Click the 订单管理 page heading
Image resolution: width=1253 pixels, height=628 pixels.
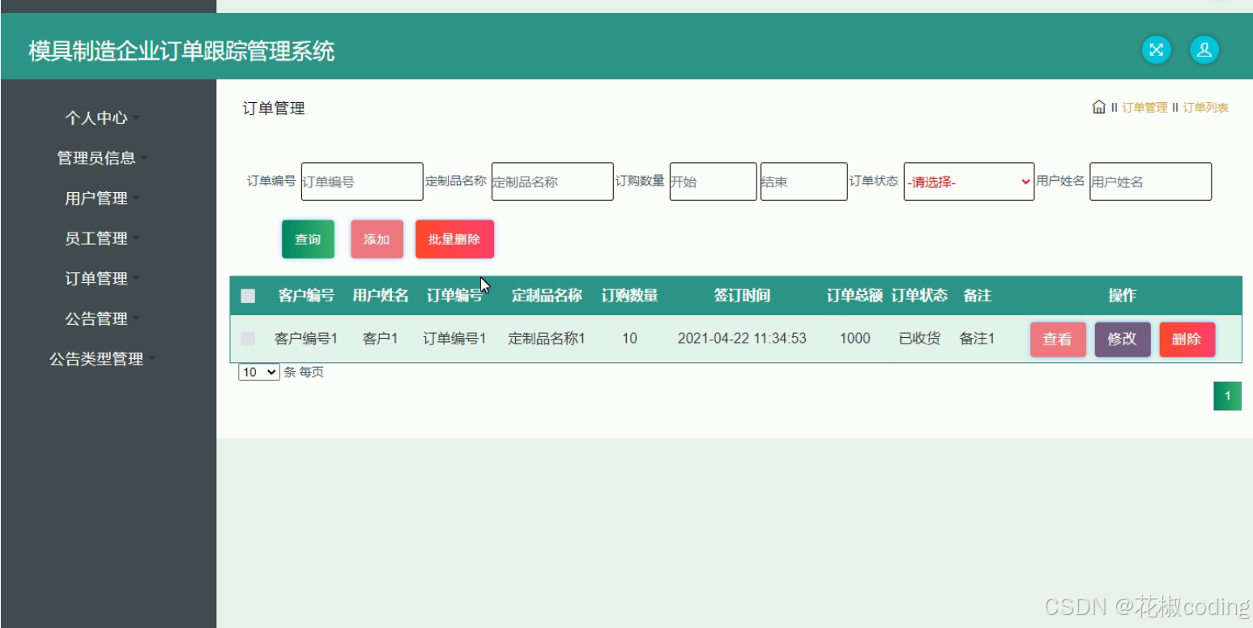tap(274, 109)
